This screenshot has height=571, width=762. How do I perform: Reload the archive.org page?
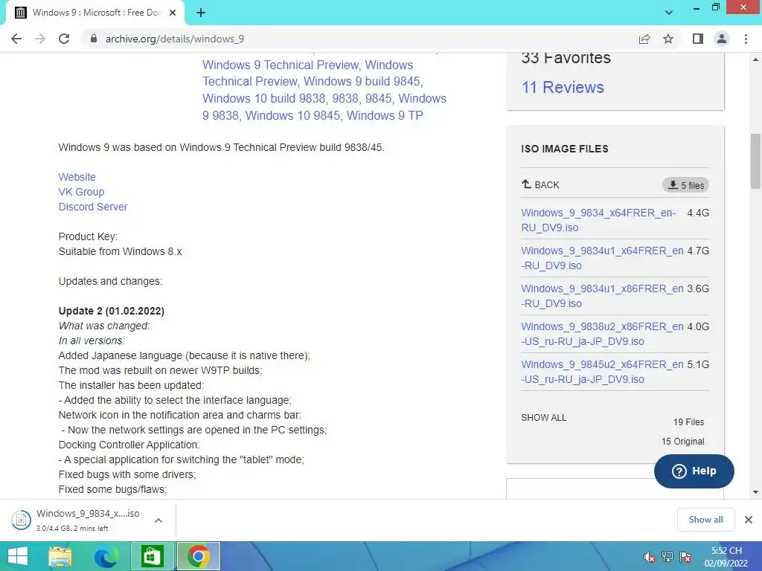pos(64,39)
